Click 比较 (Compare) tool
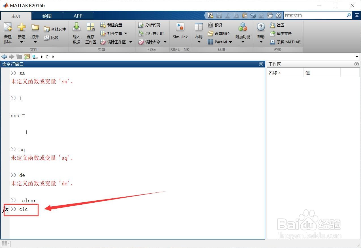Screen dimensions: 361x248 (51, 38)
